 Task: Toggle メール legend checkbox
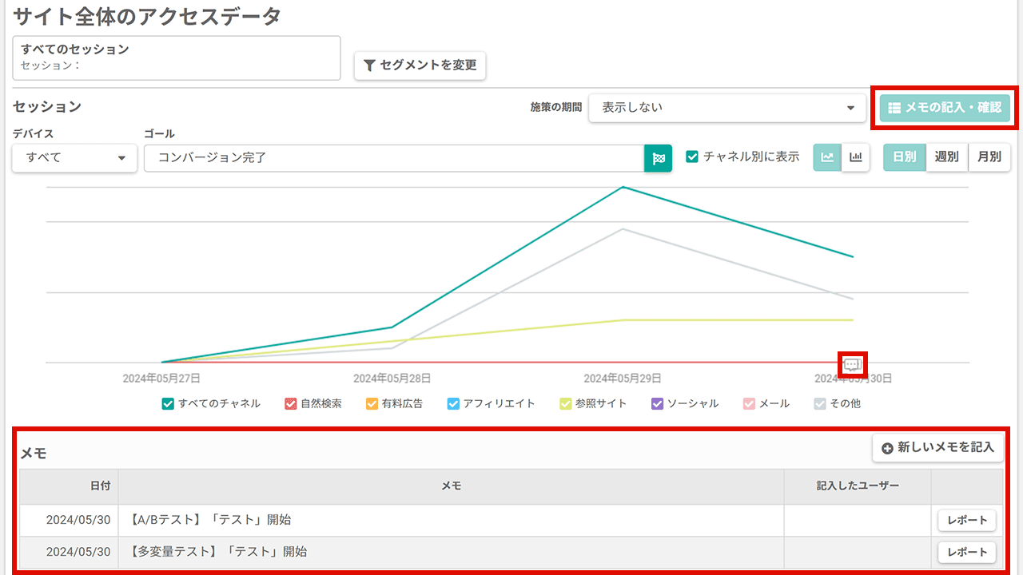click(749, 403)
